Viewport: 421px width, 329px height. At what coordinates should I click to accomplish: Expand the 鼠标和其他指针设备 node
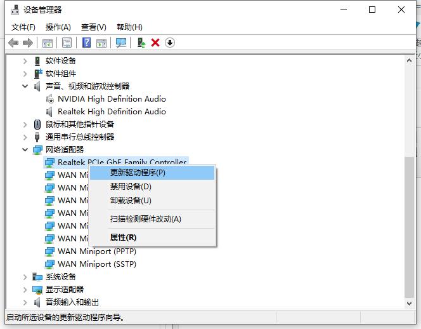(25, 124)
